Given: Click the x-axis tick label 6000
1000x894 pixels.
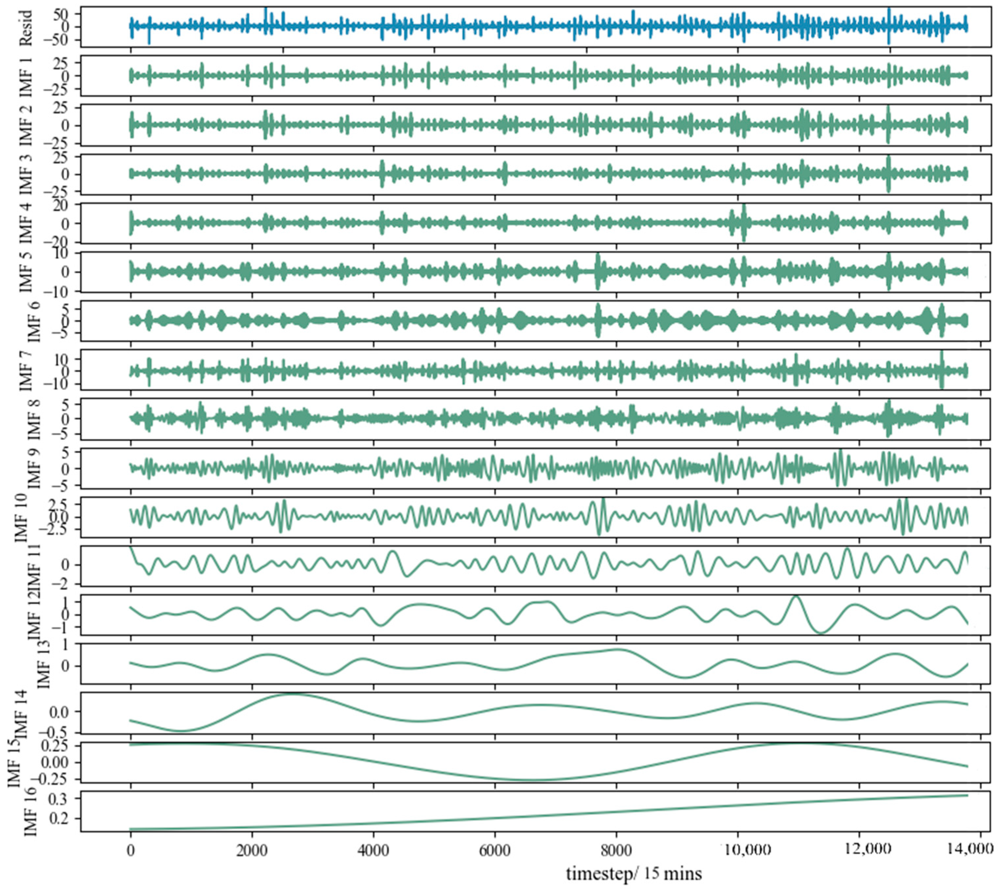Looking at the screenshot, I should (x=495, y=850).
